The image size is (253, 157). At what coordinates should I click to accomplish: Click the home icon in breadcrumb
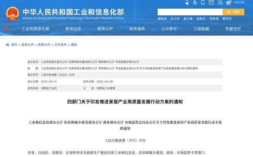(x=8, y=45)
